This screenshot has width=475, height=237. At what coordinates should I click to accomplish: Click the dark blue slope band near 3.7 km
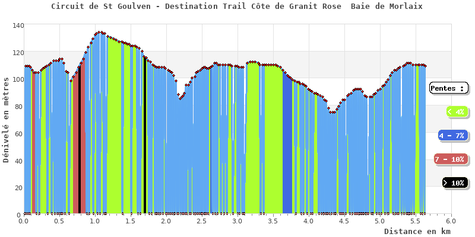pos(287,148)
